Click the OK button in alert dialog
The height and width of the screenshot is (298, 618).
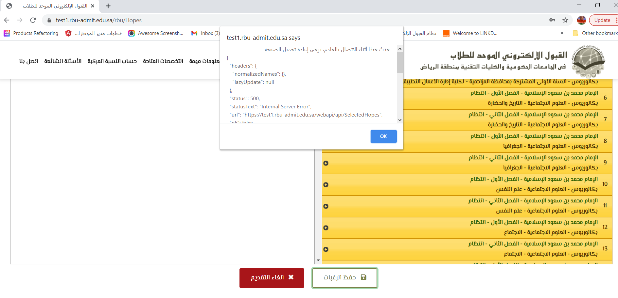[x=383, y=136]
